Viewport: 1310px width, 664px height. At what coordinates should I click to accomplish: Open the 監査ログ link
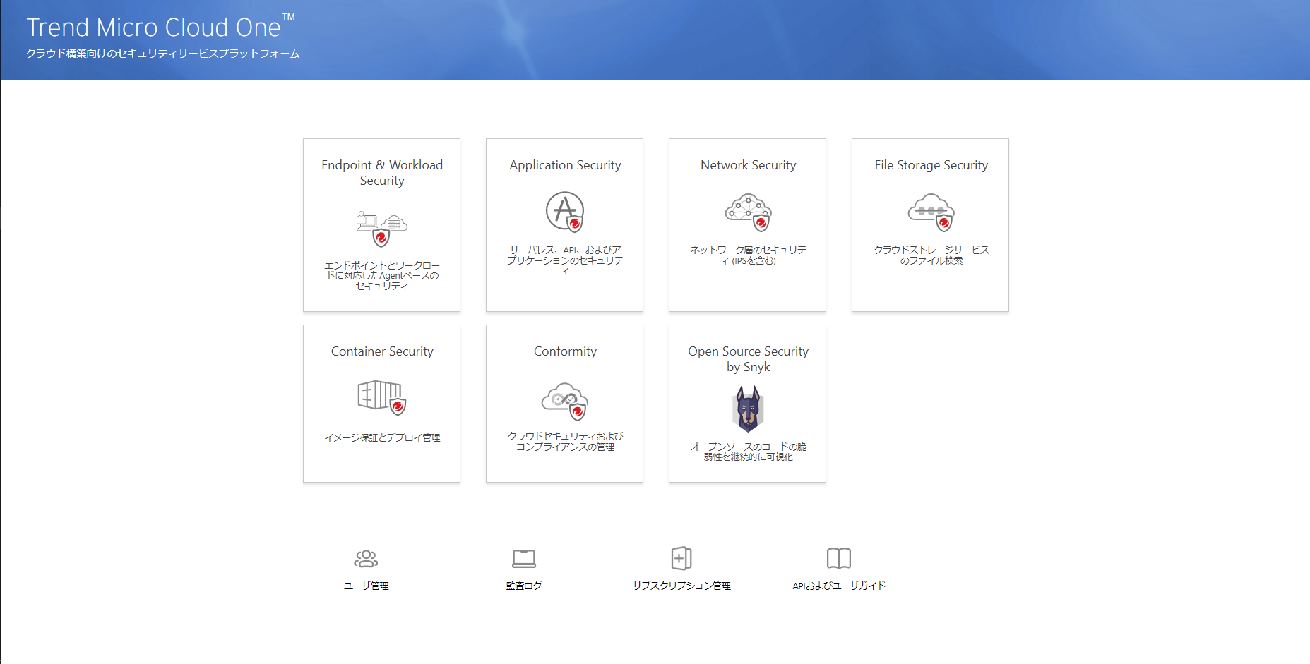click(x=524, y=586)
